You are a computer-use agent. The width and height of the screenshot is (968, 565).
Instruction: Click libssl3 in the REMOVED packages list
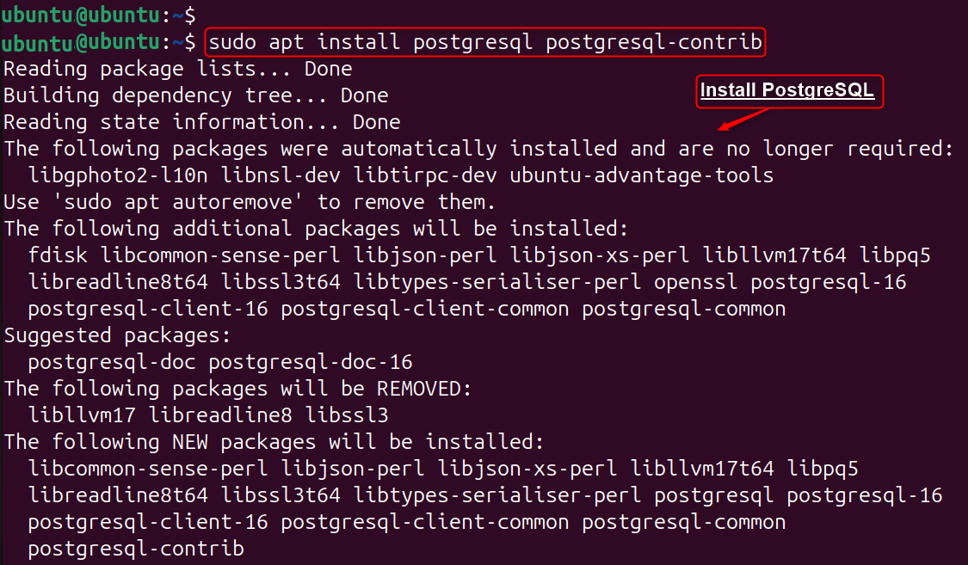pos(347,415)
